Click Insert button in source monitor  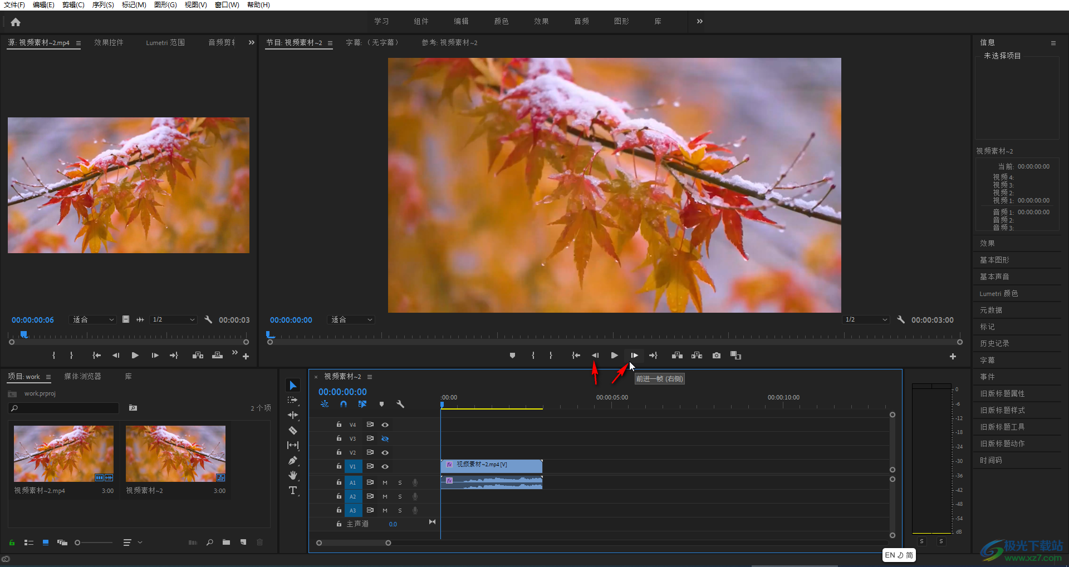pyautogui.click(x=198, y=356)
